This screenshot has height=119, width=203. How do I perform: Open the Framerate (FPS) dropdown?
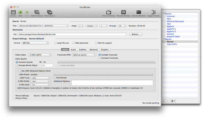84,55
